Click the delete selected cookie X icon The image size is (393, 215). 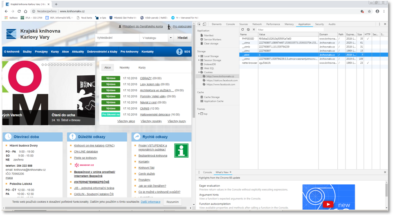click(254, 29)
